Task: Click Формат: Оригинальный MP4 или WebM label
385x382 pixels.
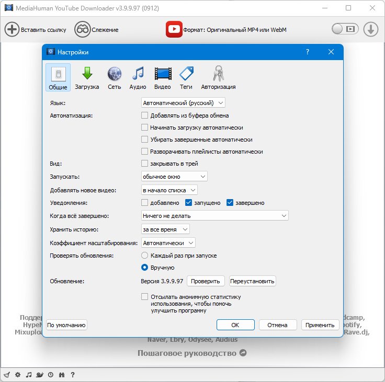Action: point(235,30)
